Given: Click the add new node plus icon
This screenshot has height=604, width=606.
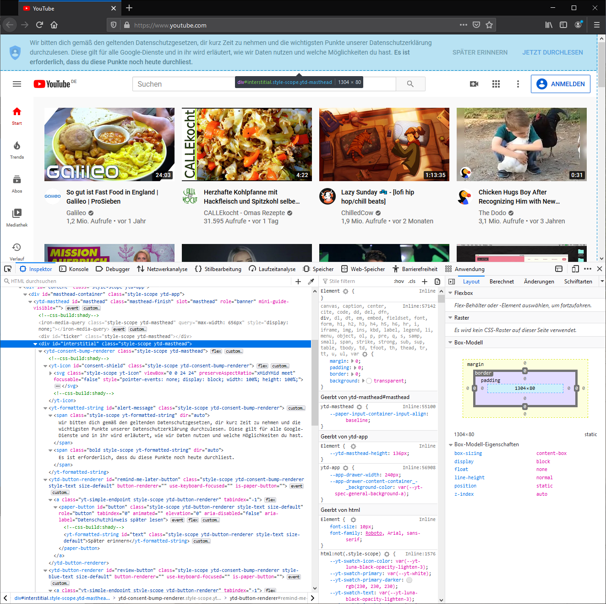Looking at the screenshot, I should coord(298,281).
